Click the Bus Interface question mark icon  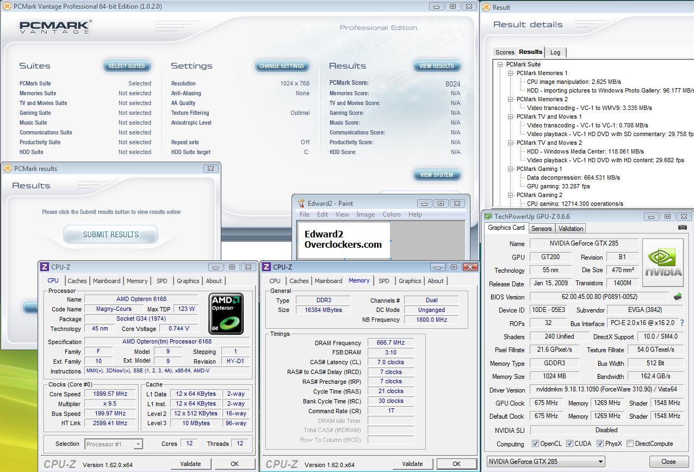point(682,323)
